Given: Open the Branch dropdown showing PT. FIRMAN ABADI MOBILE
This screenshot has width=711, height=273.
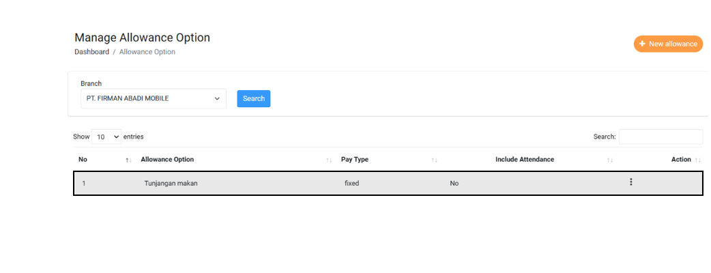Looking at the screenshot, I should [x=153, y=98].
